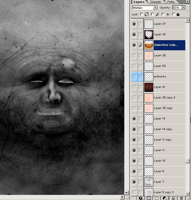
Task: Click the Layer 41 thumbnail
Action: (149, 87)
